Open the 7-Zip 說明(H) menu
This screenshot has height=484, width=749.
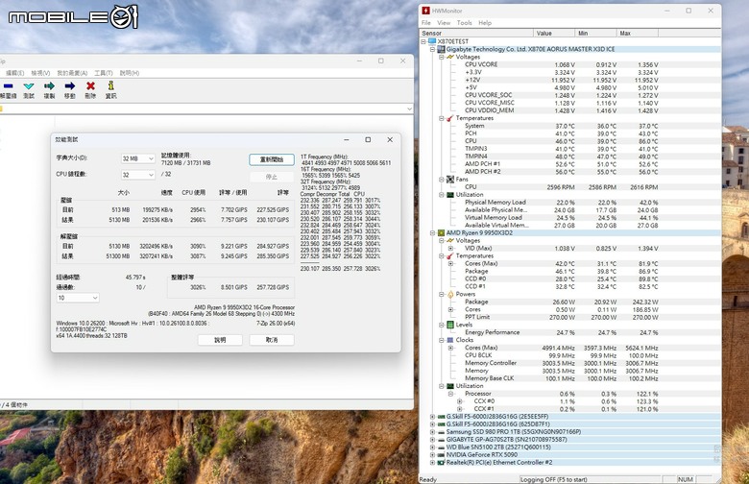(x=130, y=73)
